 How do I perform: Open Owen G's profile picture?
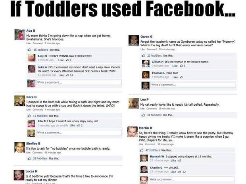click(134, 40)
